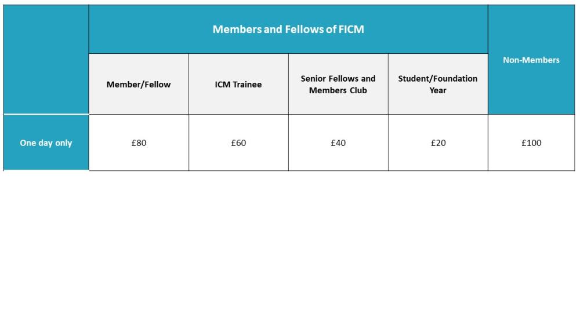This screenshot has height=326, width=580.
Task: Click the word Year under Student/Foundation
Action: (x=438, y=90)
